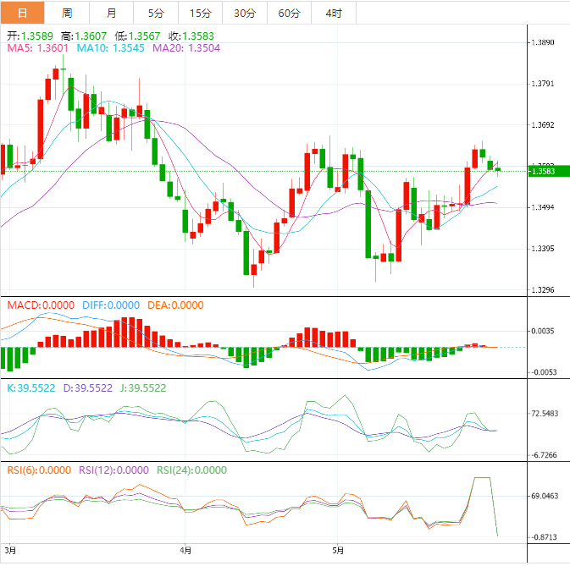Click the 3月 date axis marker
Screen dimensions: 570x566
[10, 551]
